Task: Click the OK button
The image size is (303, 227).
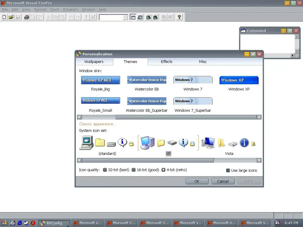Action: (197, 181)
